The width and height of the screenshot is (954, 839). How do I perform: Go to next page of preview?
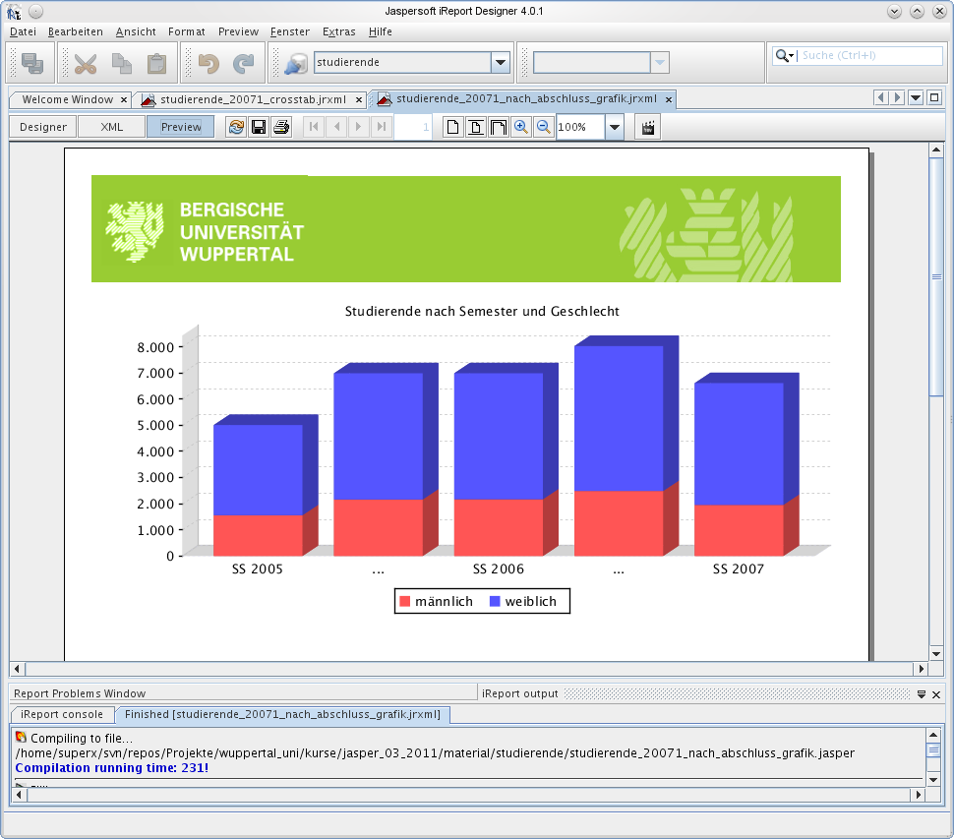[359, 127]
